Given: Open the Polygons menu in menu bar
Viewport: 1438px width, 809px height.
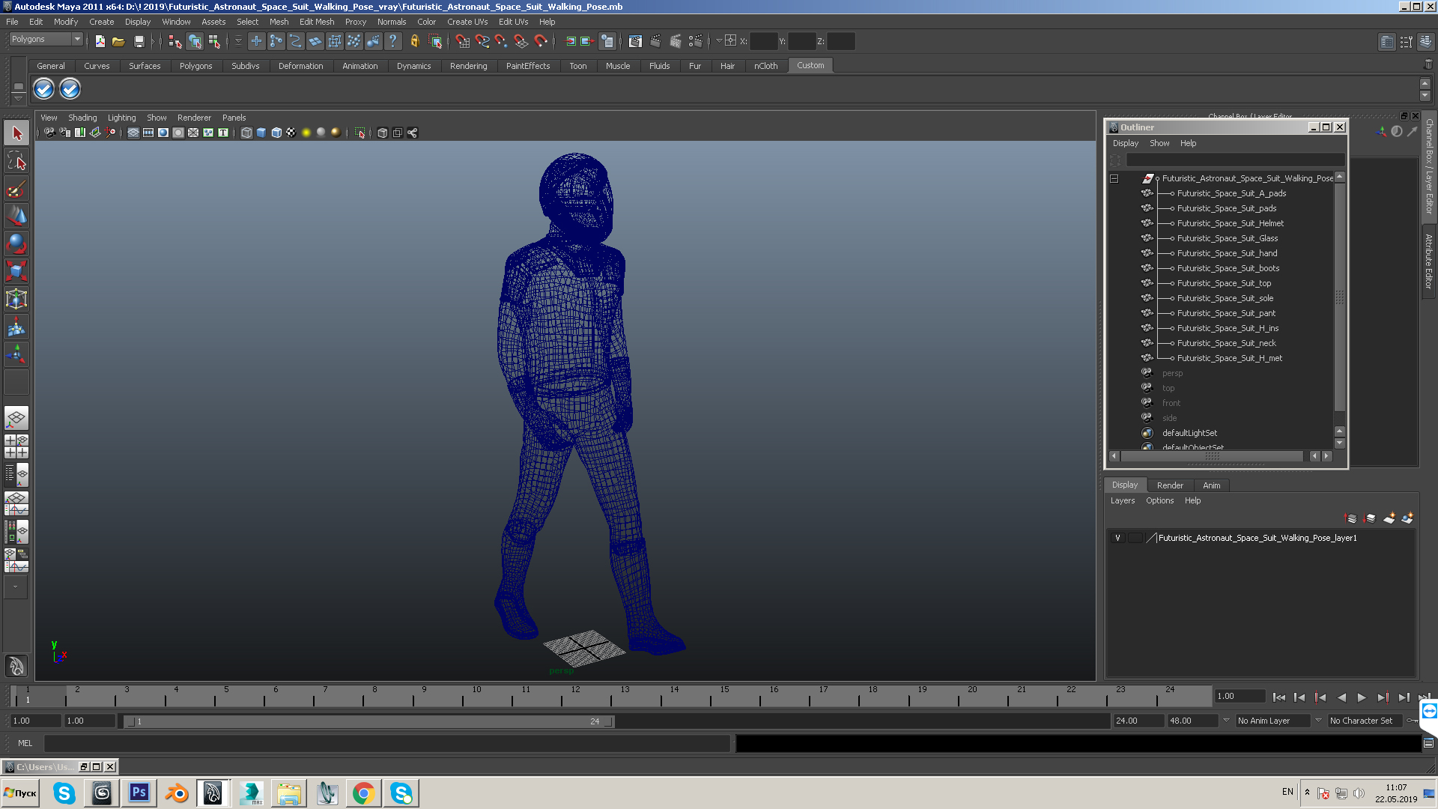Looking at the screenshot, I should tap(193, 64).
